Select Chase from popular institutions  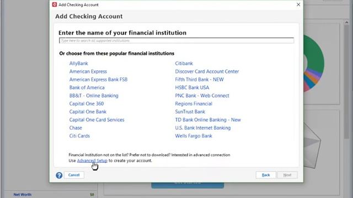coord(76,128)
